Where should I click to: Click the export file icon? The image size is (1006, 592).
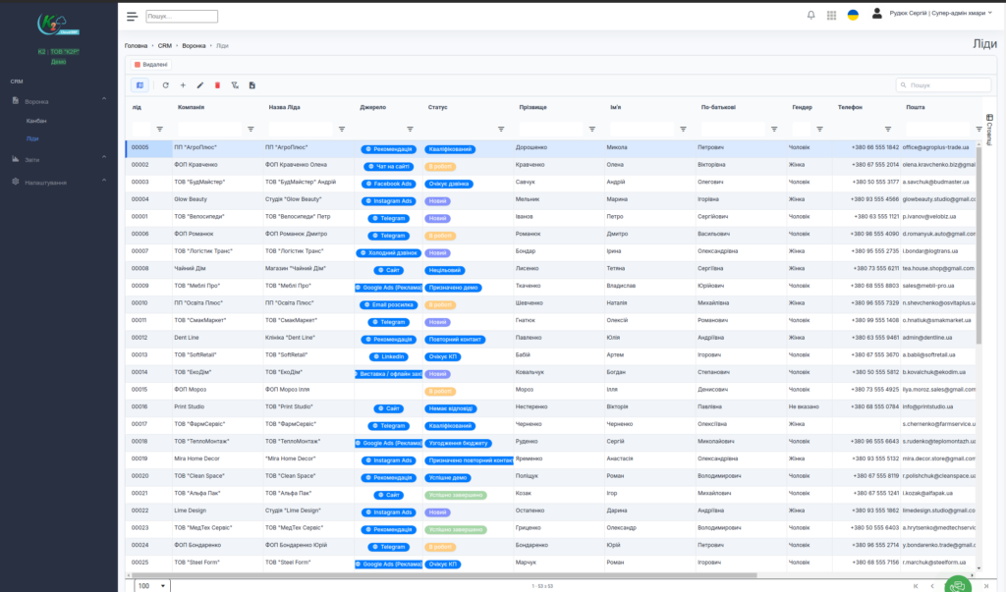click(x=252, y=85)
